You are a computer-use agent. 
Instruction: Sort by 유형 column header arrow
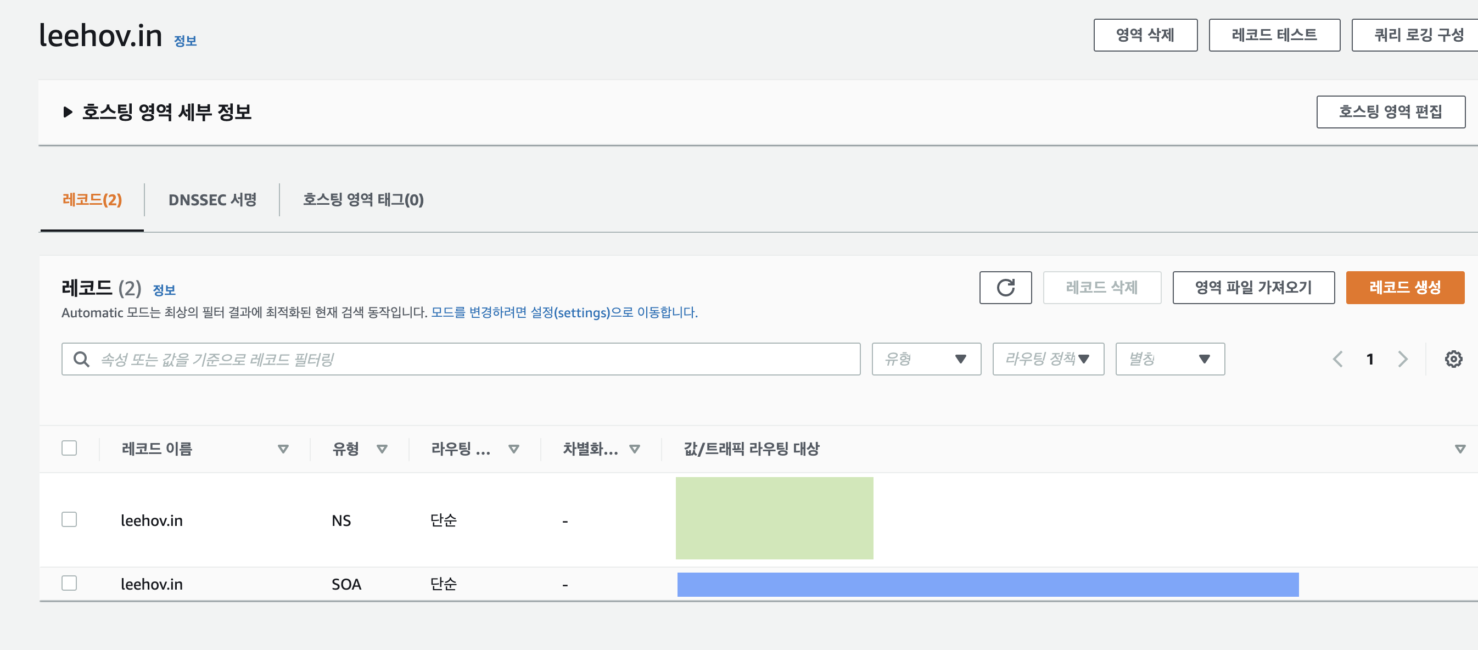click(382, 449)
